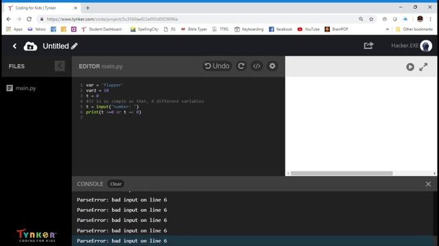Open Chrome menu three dots
This screenshot has height=246, width=439.
430,19
